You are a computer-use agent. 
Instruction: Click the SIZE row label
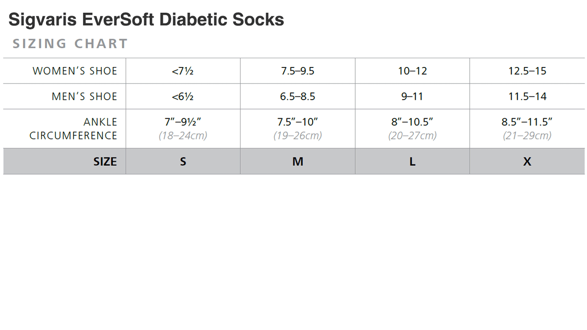(105, 162)
